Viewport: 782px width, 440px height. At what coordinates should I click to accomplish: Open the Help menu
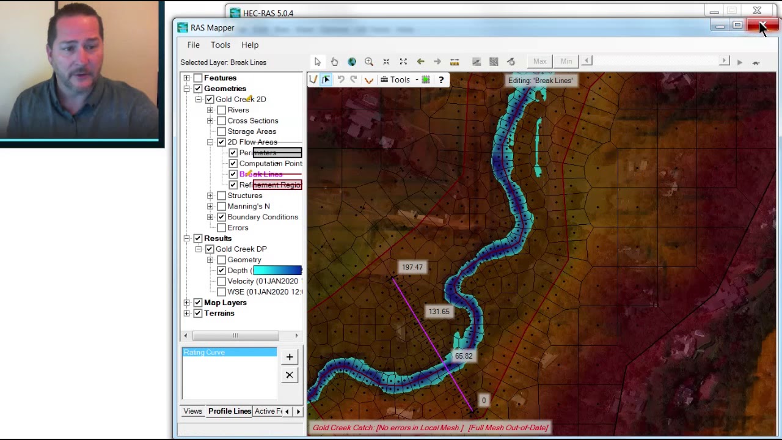click(250, 45)
